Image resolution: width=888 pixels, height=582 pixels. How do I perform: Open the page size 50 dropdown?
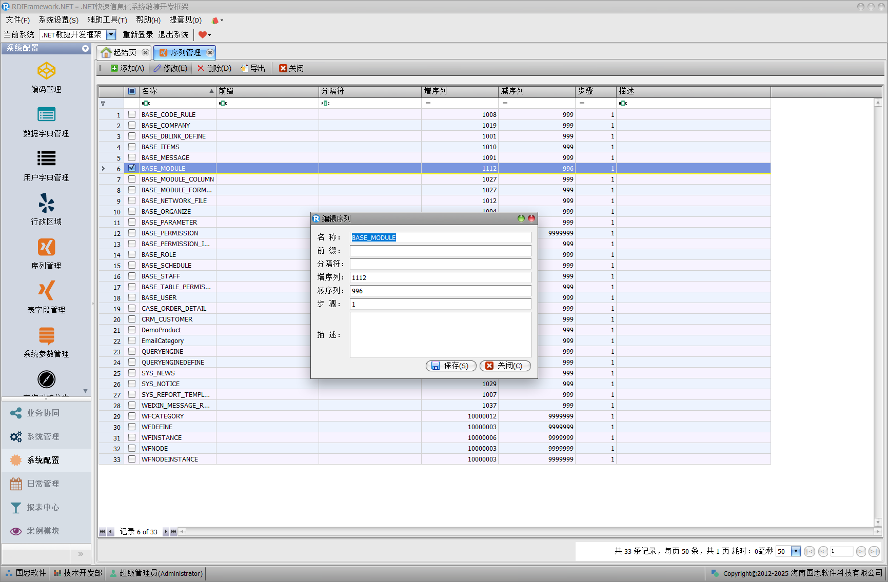point(796,551)
